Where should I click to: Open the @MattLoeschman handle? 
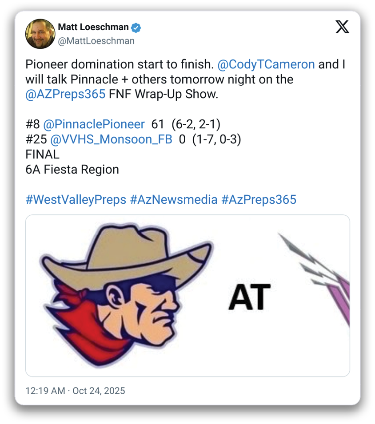[x=96, y=41]
